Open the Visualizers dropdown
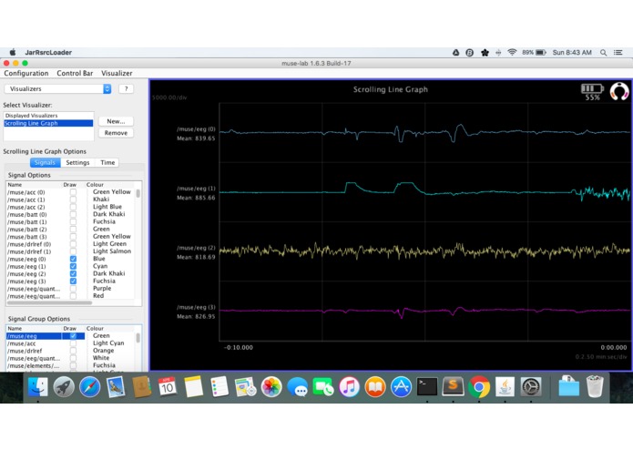The height and width of the screenshot is (450, 633). pos(57,88)
